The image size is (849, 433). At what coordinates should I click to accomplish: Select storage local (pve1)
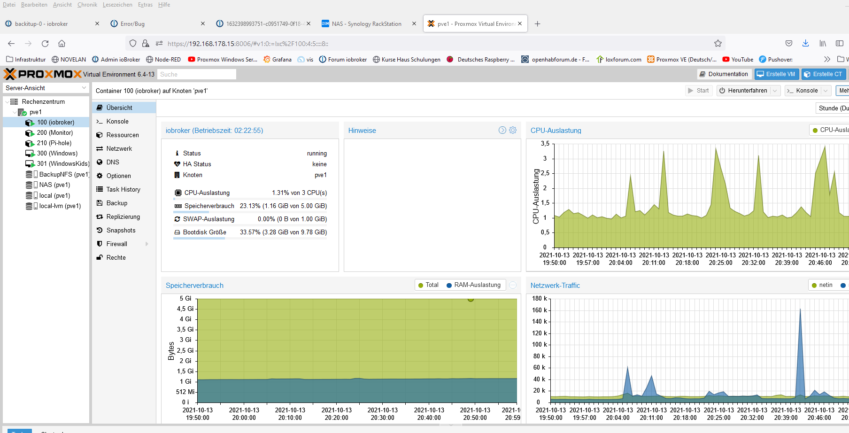46,195
